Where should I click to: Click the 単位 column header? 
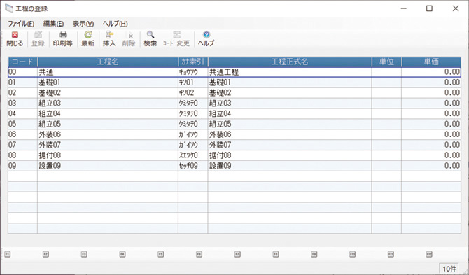pyautogui.click(x=386, y=62)
